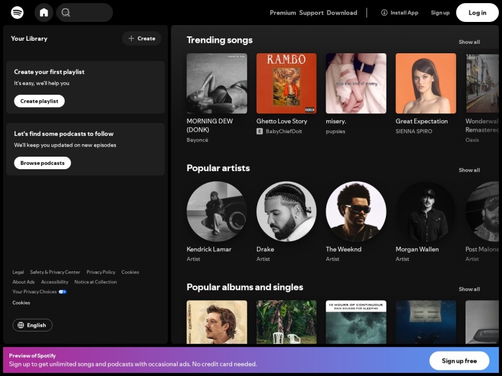Viewport: 502px width, 376px height.
Task: Click the pupsies artist name
Action: pos(336,132)
